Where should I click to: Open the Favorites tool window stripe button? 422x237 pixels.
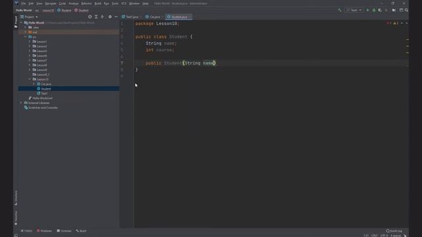tap(16, 218)
